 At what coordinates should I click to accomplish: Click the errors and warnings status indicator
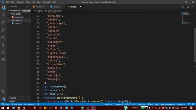(x=6, y=104)
